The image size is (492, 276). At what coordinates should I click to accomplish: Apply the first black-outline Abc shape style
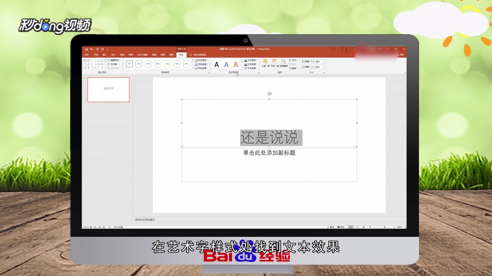point(130,64)
